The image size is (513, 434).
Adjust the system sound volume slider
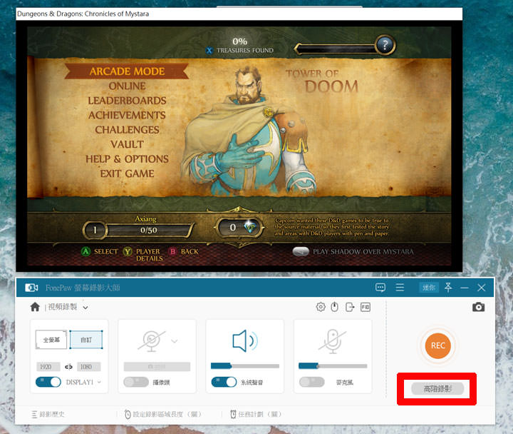pyautogui.click(x=244, y=366)
